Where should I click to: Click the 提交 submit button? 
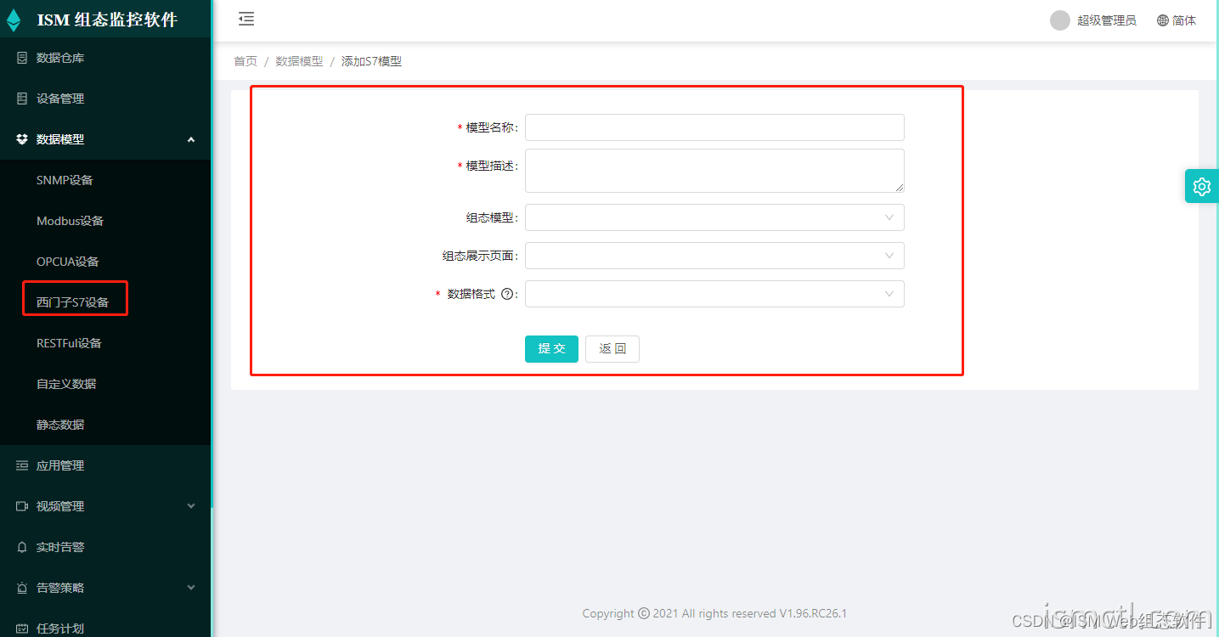click(551, 349)
